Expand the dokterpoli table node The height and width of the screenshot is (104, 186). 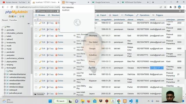click(x=5, y=90)
